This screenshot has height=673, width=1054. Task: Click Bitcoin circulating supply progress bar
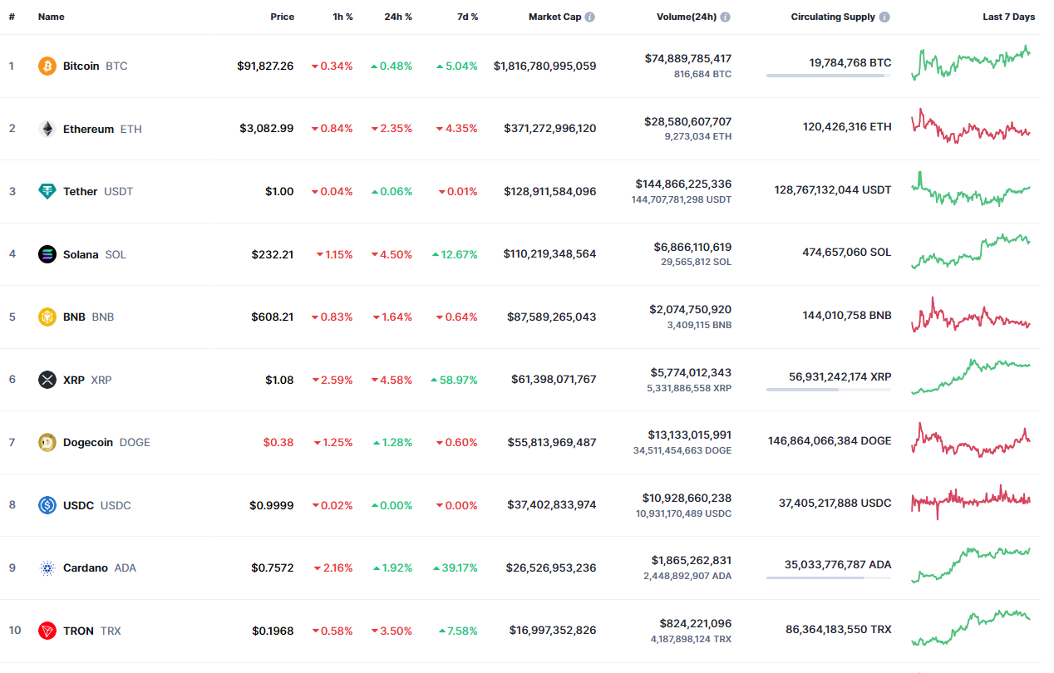coord(829,76)
